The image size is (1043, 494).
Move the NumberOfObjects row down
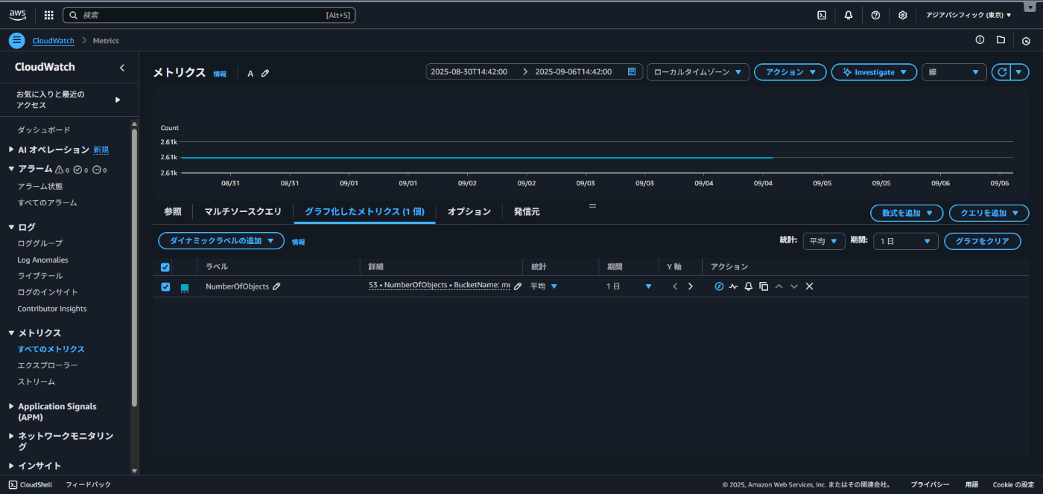pyautogui.click(x=794, y=286)
